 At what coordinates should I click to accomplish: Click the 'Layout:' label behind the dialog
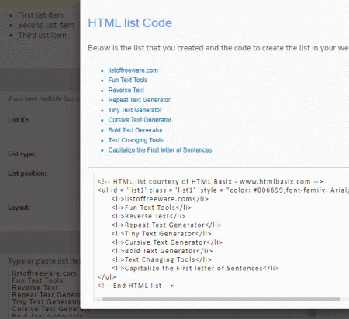[x=19, y=208]
